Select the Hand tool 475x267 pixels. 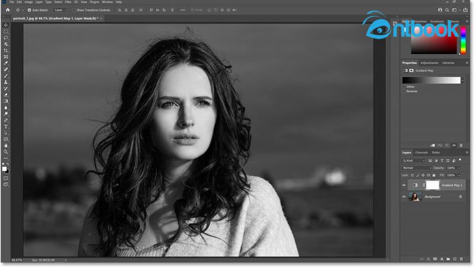click(x=6, y=146)
